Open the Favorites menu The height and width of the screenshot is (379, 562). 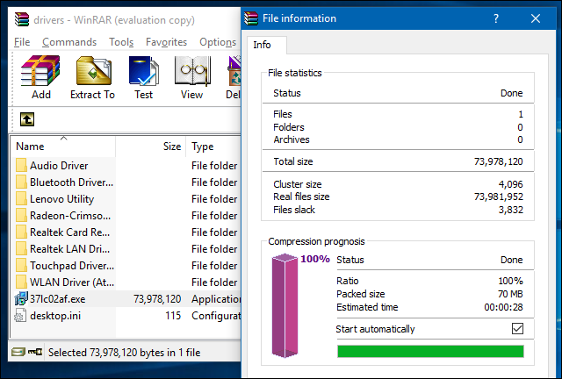(166, 42)
